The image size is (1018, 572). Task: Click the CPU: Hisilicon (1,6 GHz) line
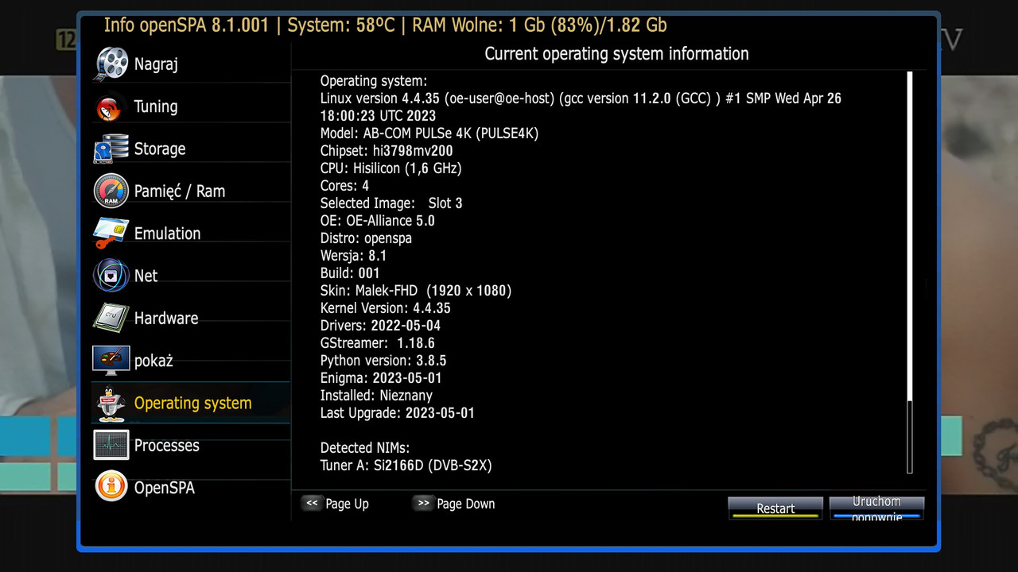point(390,168)
